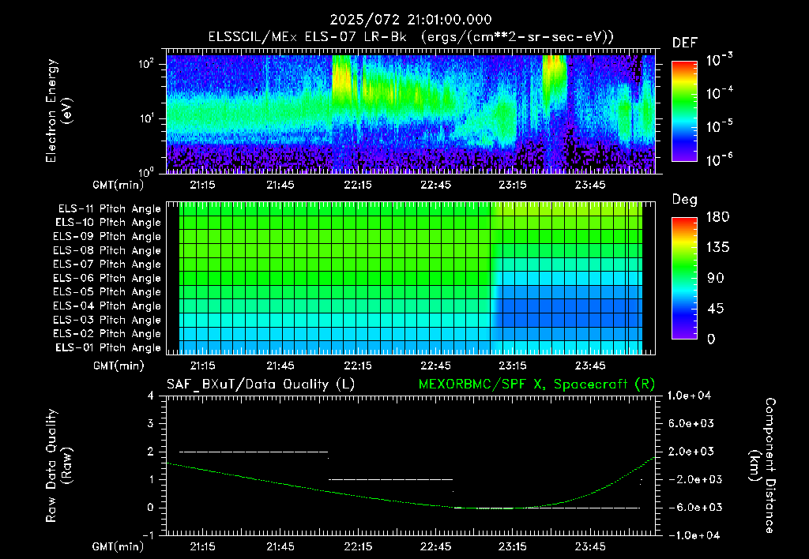The width and height of the screenshot is (809, 559).
Task: Click the 2.0e+03 right-axis value
Action: [691, 451]
